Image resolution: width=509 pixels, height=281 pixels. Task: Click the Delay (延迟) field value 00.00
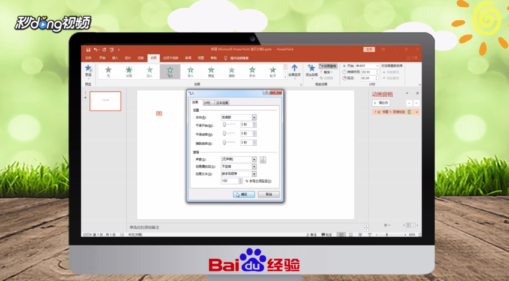[x=368, y=78]
